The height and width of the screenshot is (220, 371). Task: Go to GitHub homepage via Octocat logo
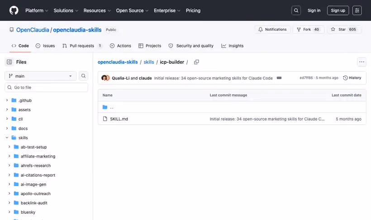pos(14,10)
